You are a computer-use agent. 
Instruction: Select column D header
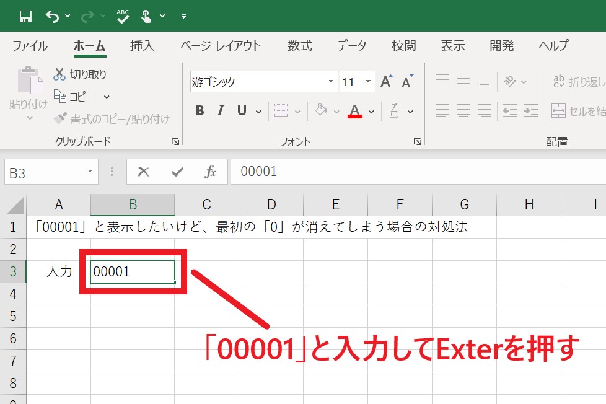click(x=271, y=204)
